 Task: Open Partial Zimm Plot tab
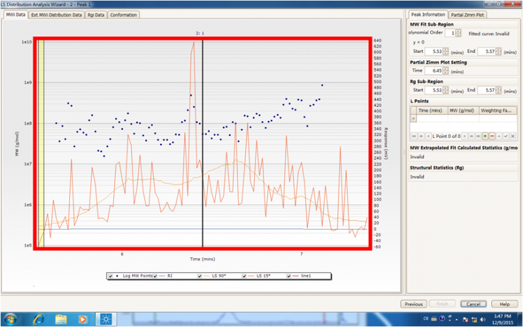click(467, 15)
